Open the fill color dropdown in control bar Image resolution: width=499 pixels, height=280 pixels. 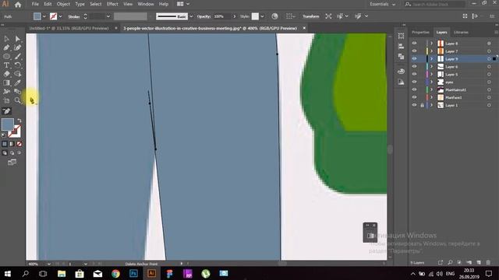coord(44,16)
